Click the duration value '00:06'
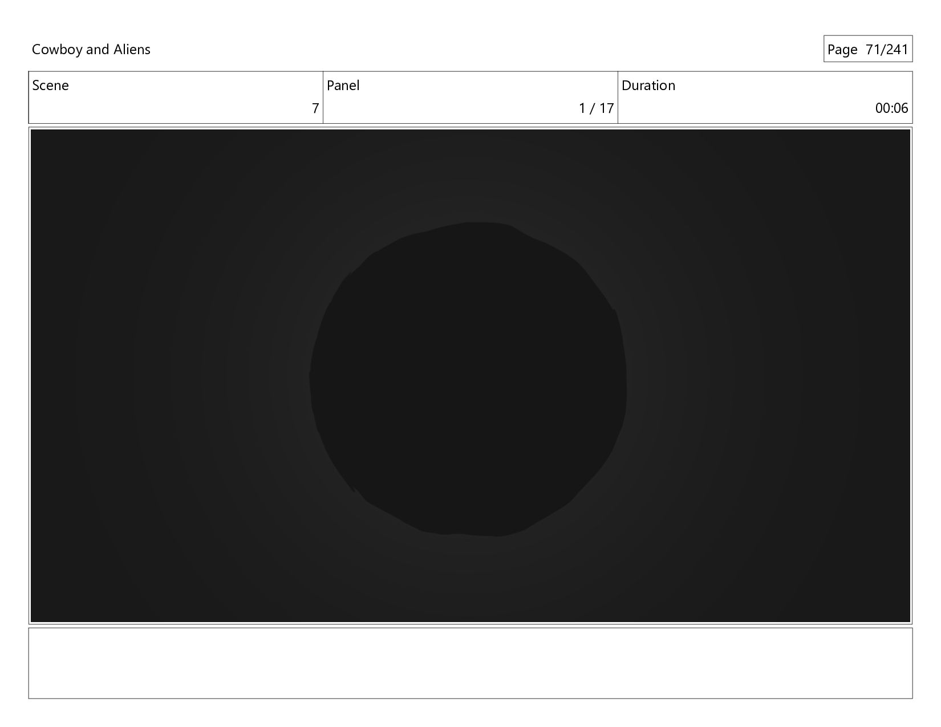The image size is (941, 727). [891, 108]
